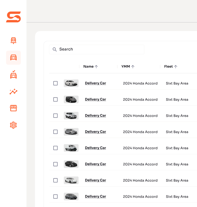197x207 pixels.
Task: Click the YMM column header label
Action: pyautogui.click(x=126, y=67)
